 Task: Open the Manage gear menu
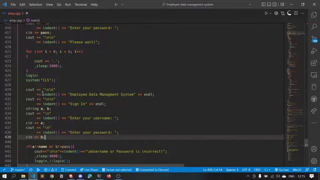point(314,161)
